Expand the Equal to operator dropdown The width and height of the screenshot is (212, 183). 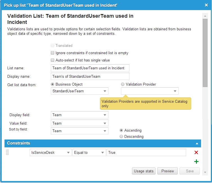click(x=89, y=152)
